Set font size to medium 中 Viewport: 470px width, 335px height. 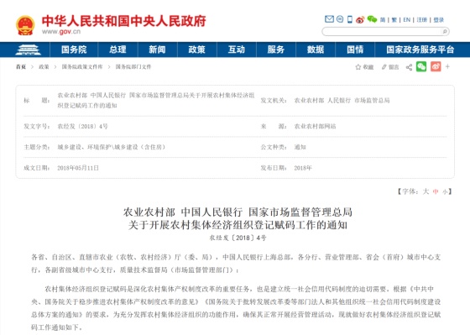tap(436, 191)
